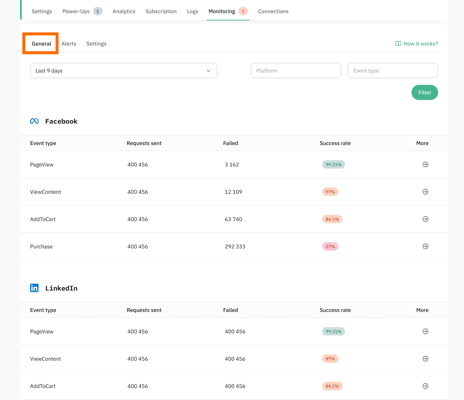The image size is (464, 400).
Task: Open details arrow for LinkedIn PageView
Action: click(425, 331)
